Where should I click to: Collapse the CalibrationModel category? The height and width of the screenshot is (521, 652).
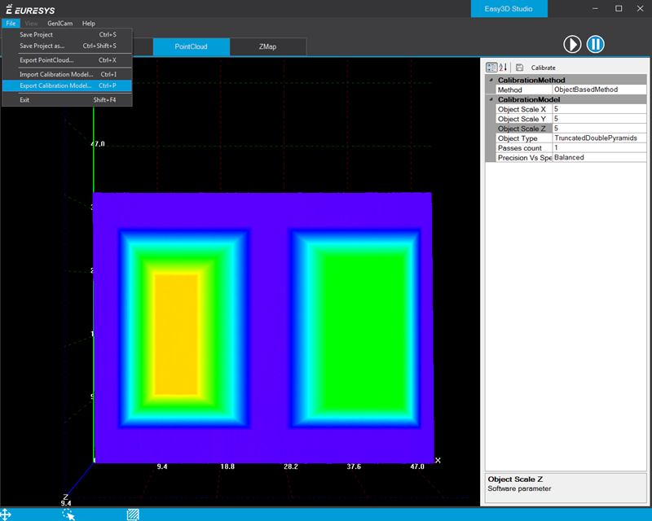(493, 99)
